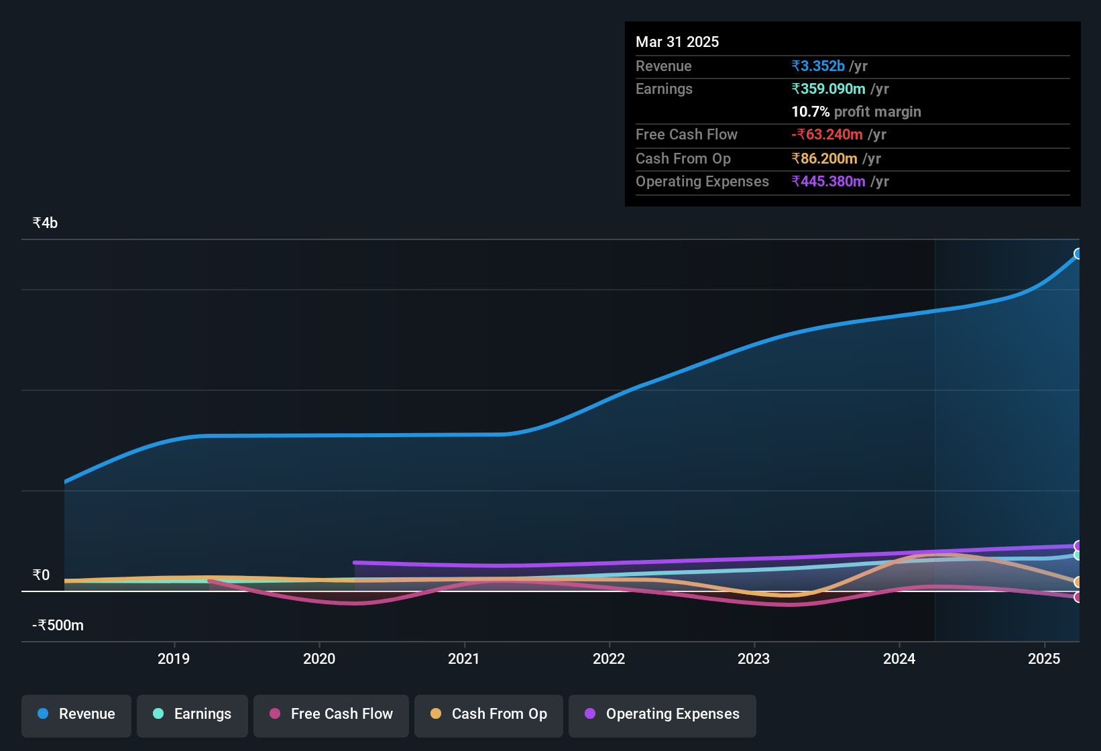Click the ₹359.090m earnings value
The image size is (1101, 751).
click(x=828, y=89)
